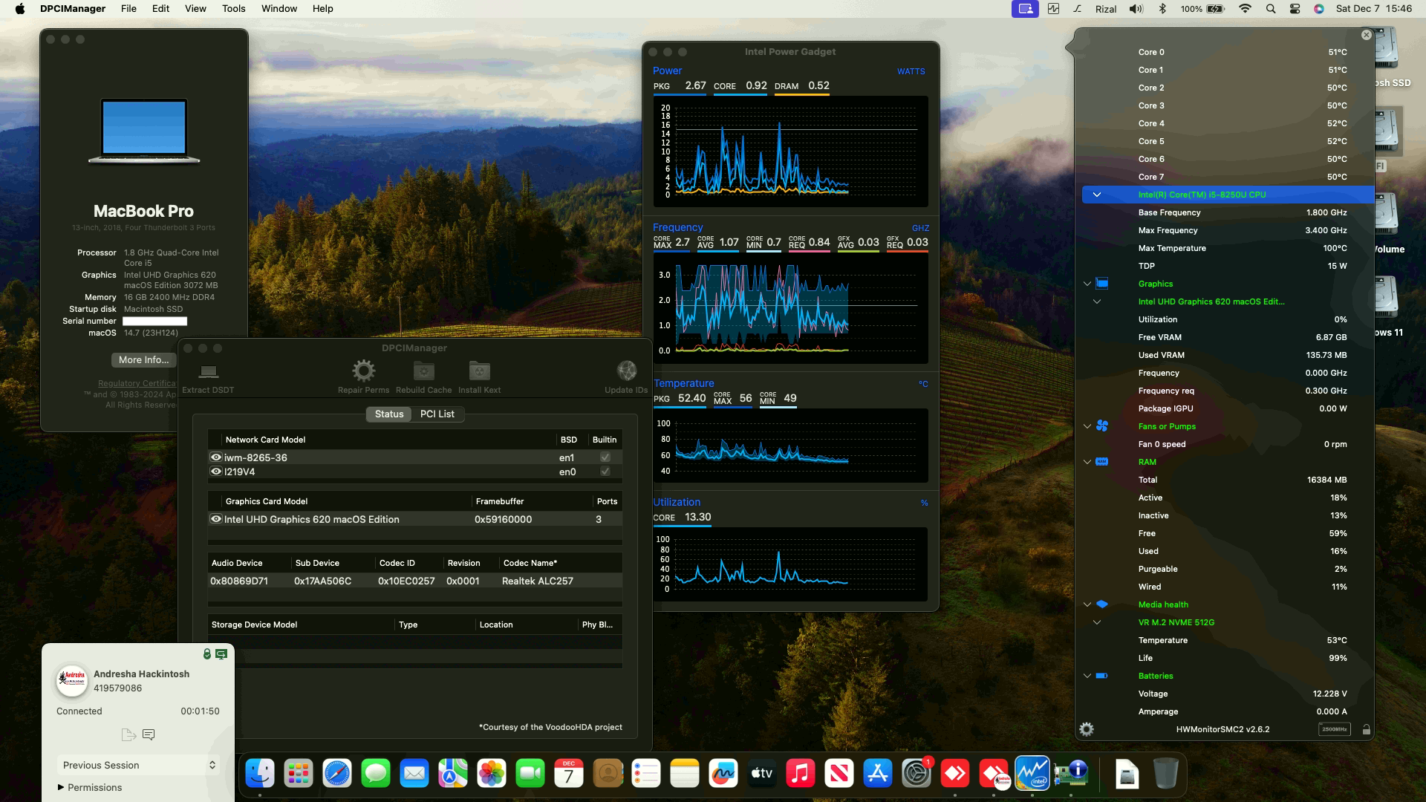Open Bluetooth menu bar icon
1426x802 pixels.
point(1163,9)
